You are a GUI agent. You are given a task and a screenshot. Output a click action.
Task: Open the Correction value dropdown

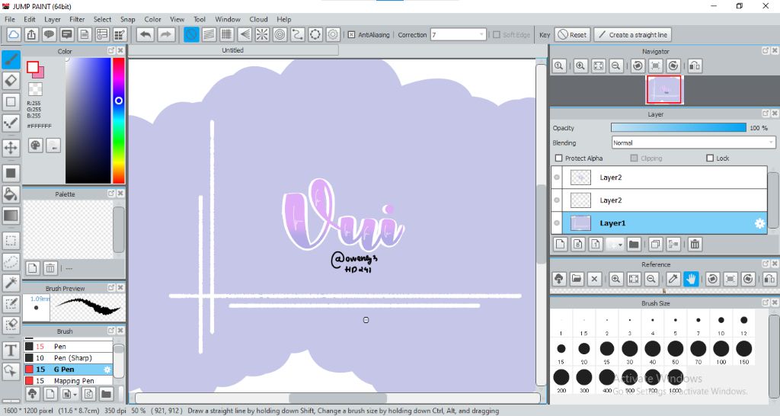tap(481, 35)
